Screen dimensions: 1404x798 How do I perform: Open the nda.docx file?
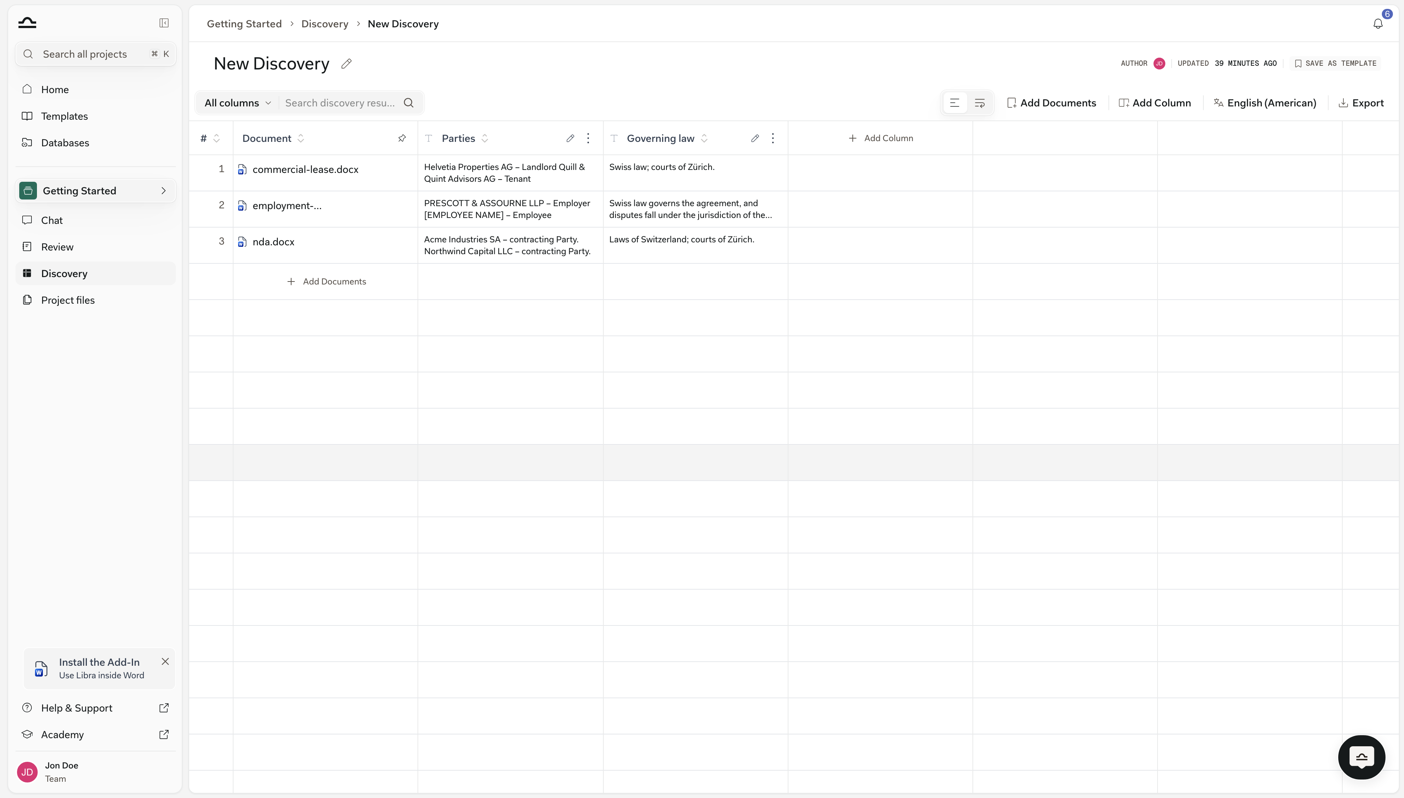273,242
